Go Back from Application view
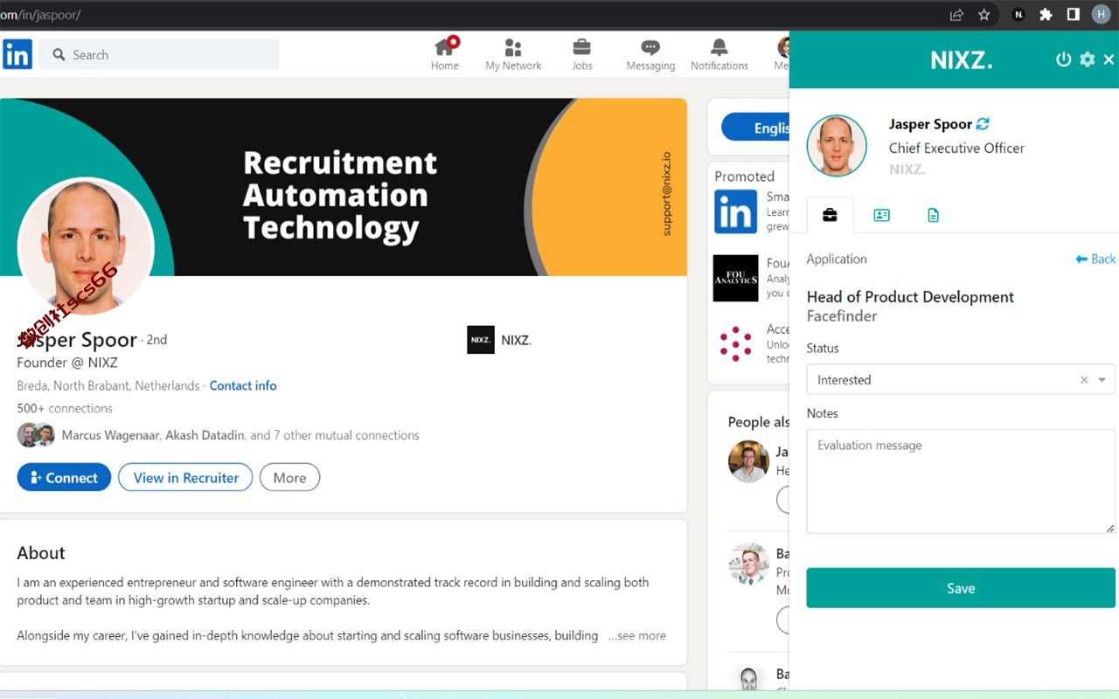Viewport: 1119px width, 699px height. 1095,259
